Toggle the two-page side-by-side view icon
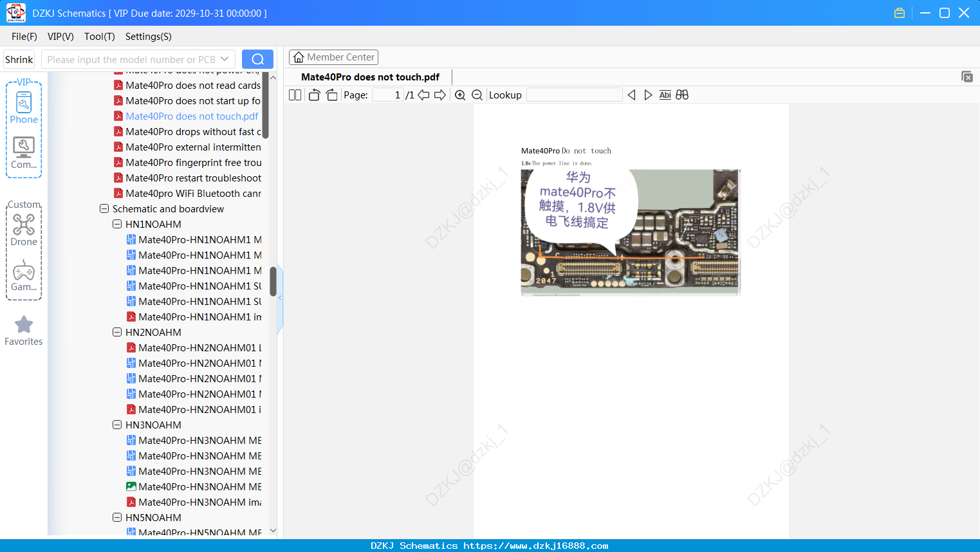Screen dimensions: 980x552 click(295, 95)
